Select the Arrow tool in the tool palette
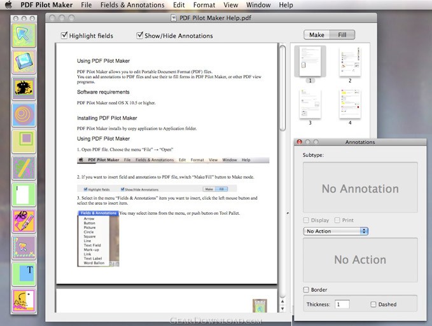 point(24,35)
